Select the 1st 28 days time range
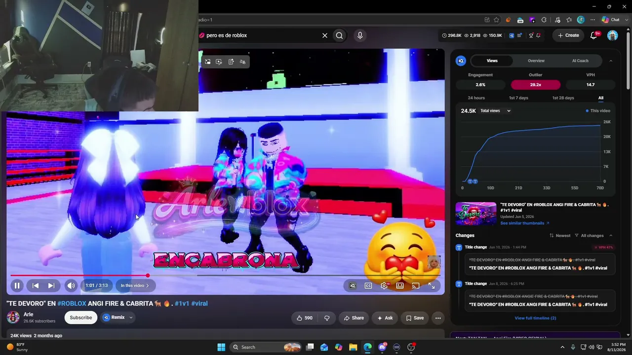 [x=563, y=98]
